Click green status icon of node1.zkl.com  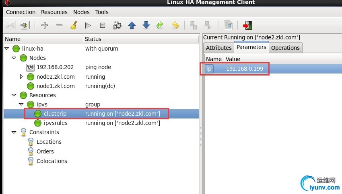tap(31, 86)
